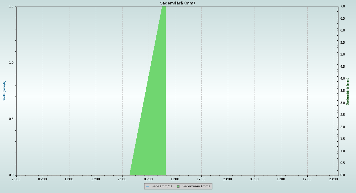The image size is (356, 193).
Task: Click the earliest 17:00 time axis label
Action: coord(96,179)
